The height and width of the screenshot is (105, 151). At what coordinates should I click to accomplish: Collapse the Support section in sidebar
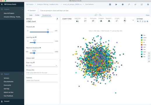tap(22, 74)
